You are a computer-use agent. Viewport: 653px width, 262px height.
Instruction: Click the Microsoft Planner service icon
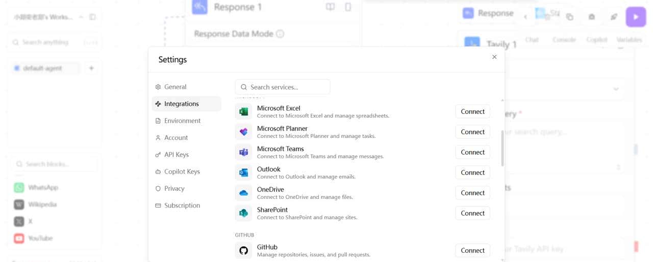coord(243,132)
